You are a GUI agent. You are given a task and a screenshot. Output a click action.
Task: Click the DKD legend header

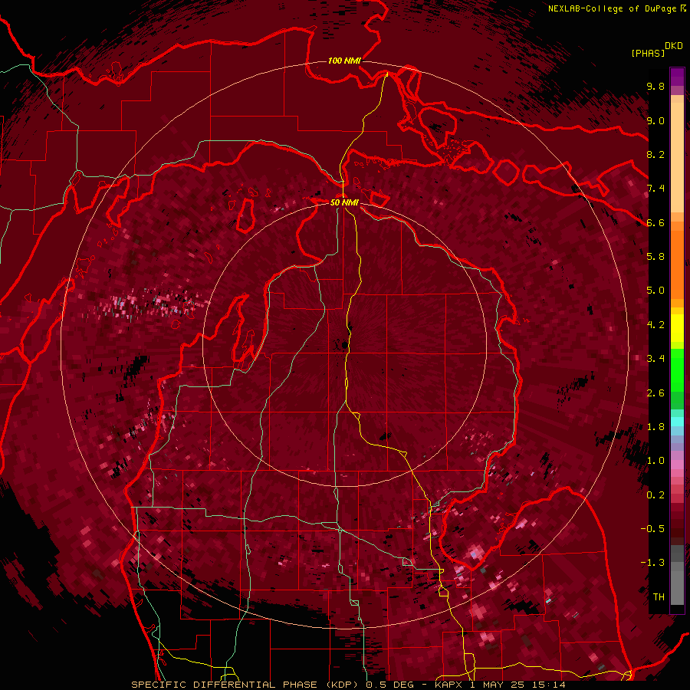674,46
